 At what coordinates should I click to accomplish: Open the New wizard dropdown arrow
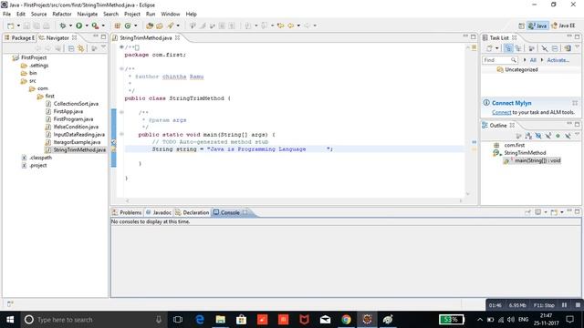tap(18, 26)
